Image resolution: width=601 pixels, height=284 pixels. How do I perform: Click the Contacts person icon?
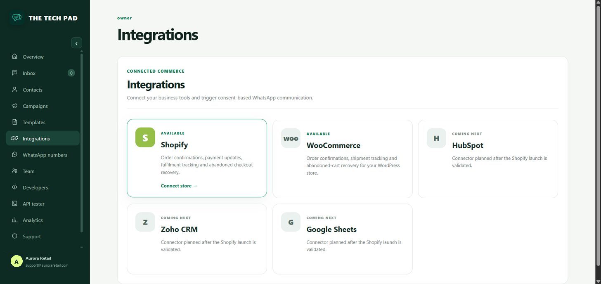(x=15, y=90)
